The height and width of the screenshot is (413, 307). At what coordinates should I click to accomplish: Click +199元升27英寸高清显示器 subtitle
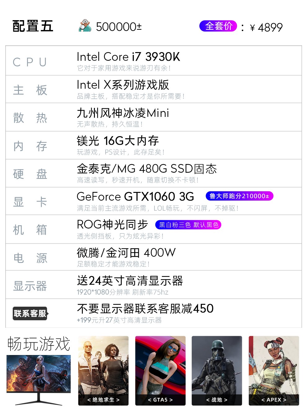tap(119, 320)
